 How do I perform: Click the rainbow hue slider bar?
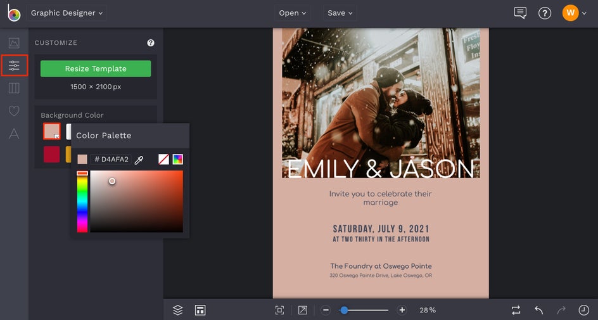[82, 202]
